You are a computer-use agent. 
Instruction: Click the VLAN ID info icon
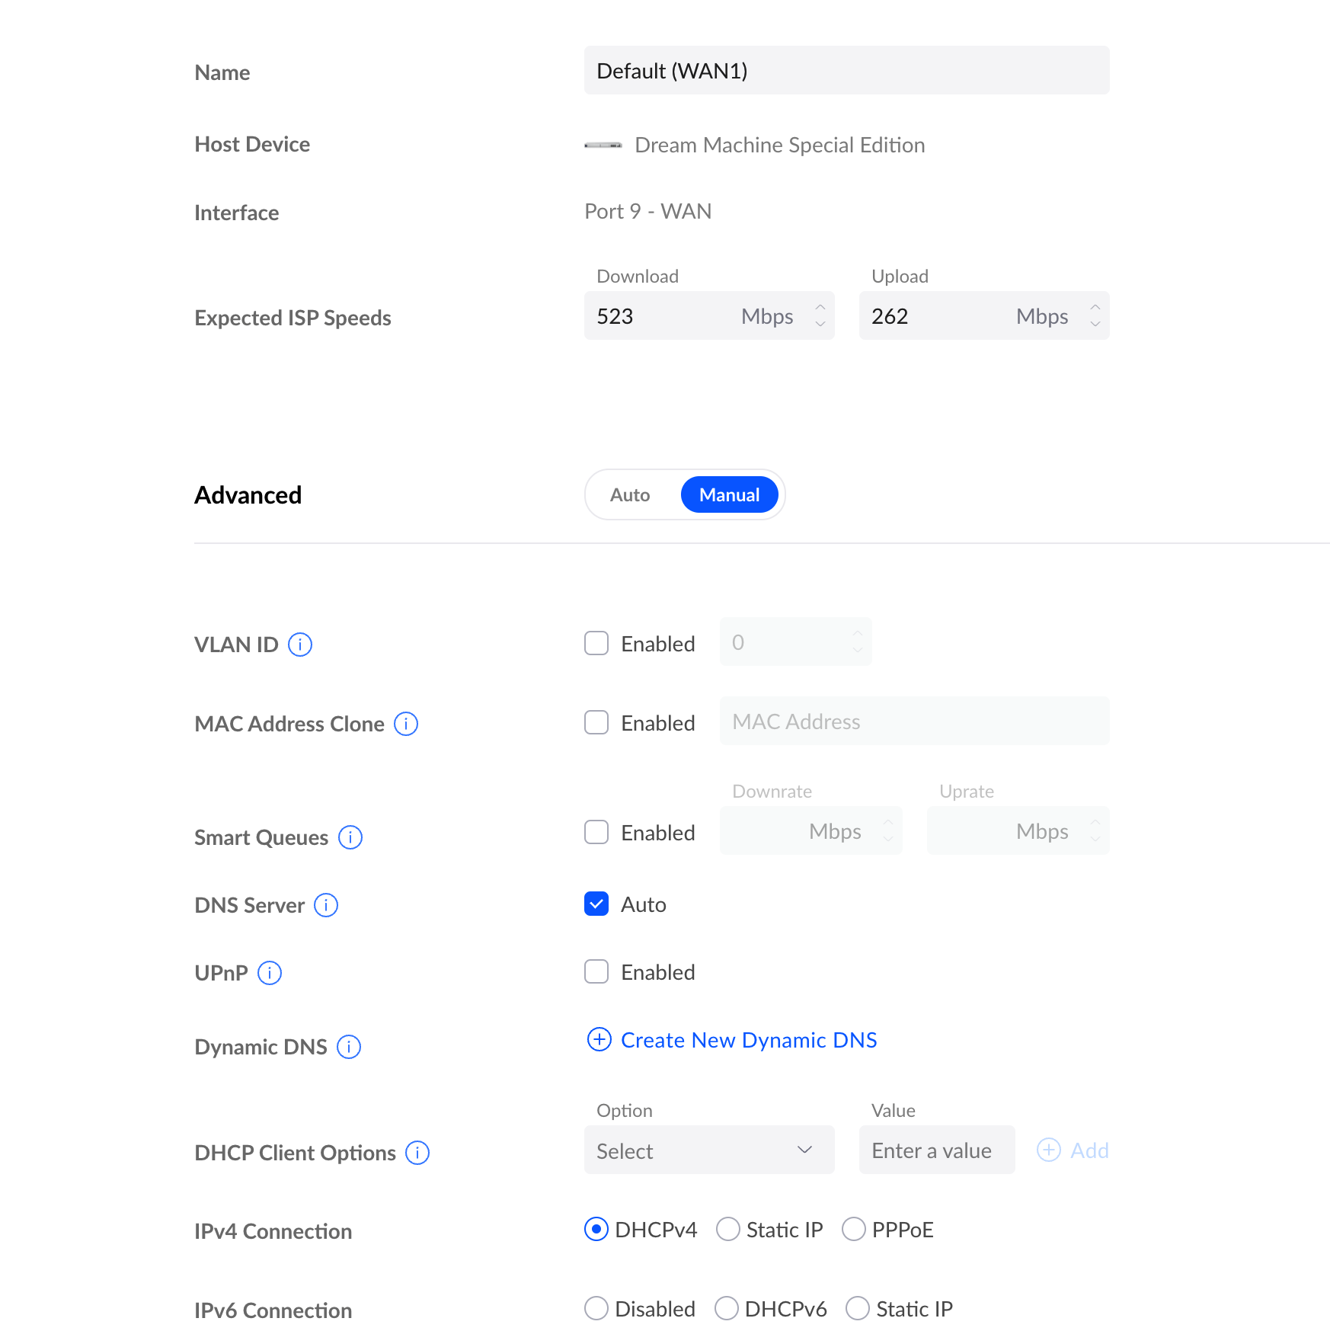point(300,645)
